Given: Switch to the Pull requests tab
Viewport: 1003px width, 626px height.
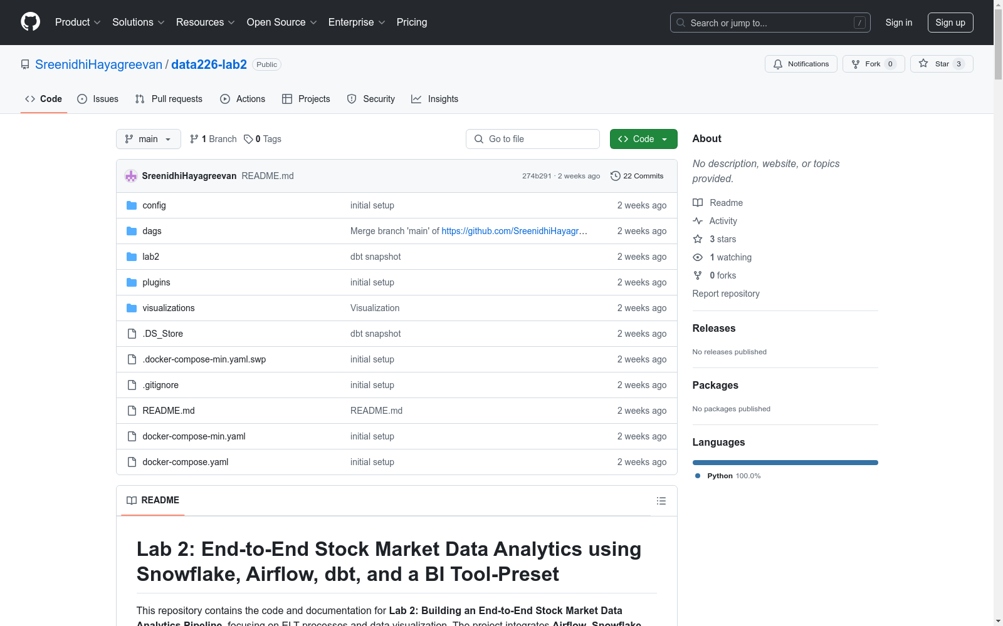Looking at the screenshot, I should click(x=169, y=99).
